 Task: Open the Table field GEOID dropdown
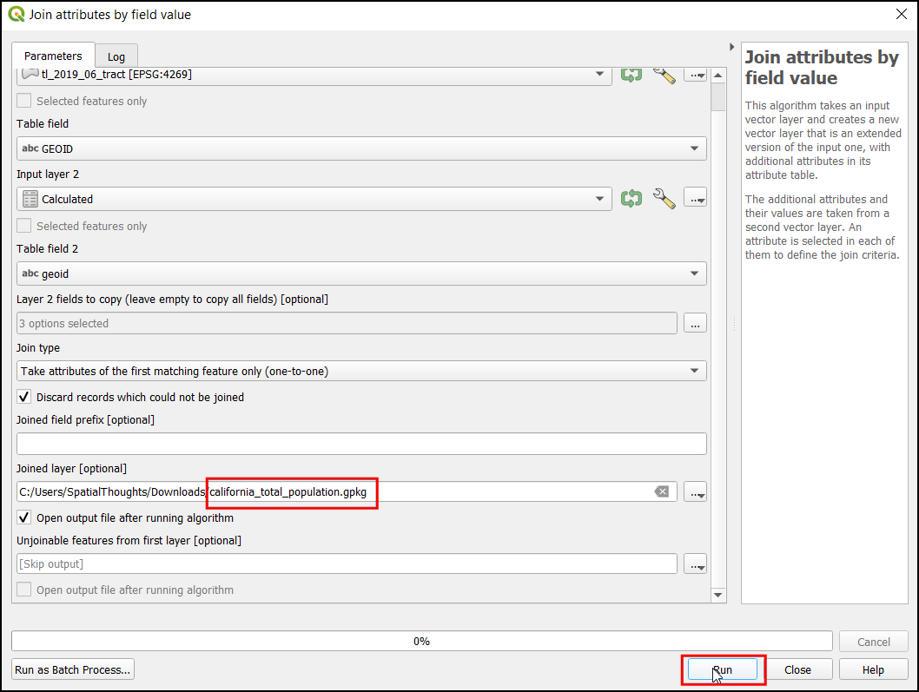(x=361, y=148)
